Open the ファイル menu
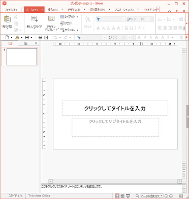 click(11, 10)
